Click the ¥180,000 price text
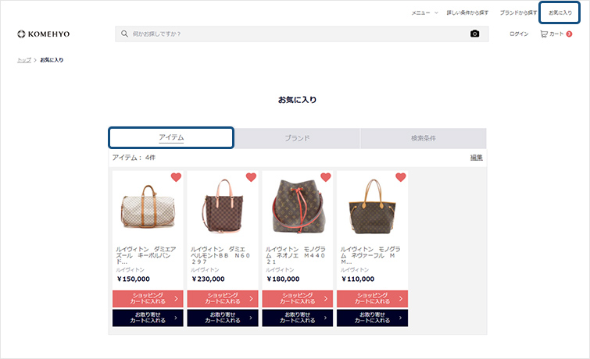 (283, 279)
